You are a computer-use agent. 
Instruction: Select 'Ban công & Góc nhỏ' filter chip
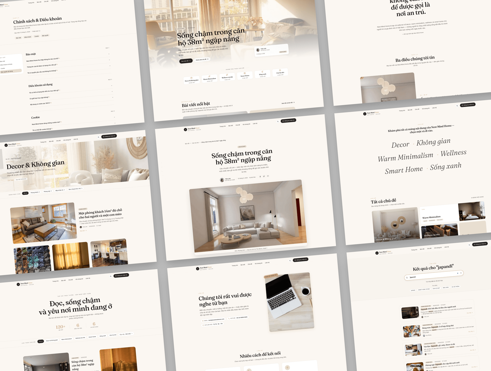point(75,189)
